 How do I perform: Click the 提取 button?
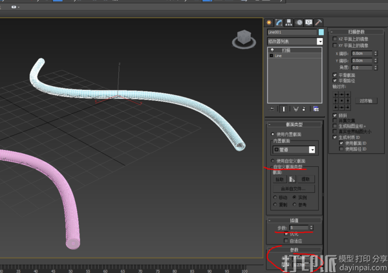coord(306,179)
